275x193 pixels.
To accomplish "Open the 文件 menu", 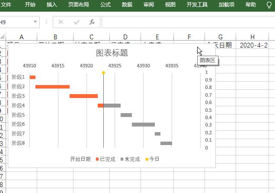I will click(6, 5).
